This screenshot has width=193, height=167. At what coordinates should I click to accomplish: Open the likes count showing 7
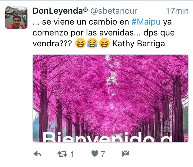[103, 154]
